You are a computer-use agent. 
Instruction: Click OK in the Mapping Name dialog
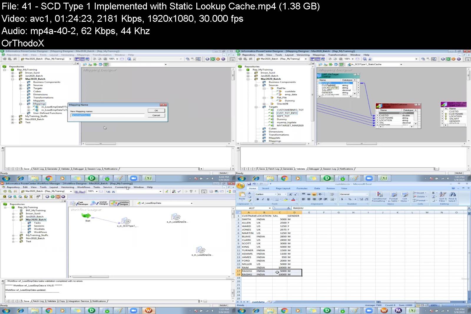[156, 111]
